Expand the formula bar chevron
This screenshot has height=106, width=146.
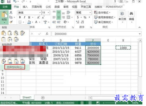coord(140,34)
